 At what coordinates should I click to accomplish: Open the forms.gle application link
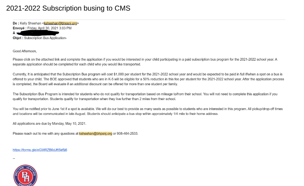(40, 150)
